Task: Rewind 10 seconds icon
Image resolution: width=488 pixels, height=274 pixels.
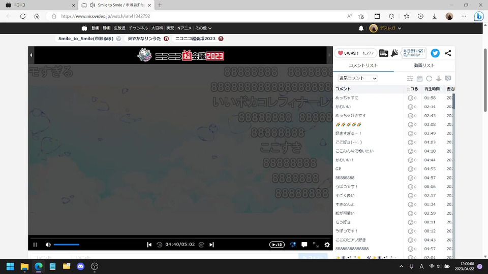Action: (x=159, y=245)
